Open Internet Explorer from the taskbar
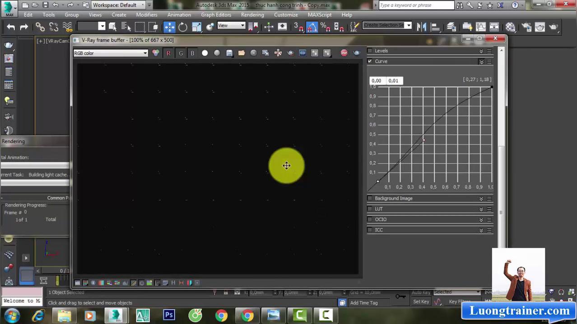The image size is (577, 324). pyautogui.click(x=38, y=315)
